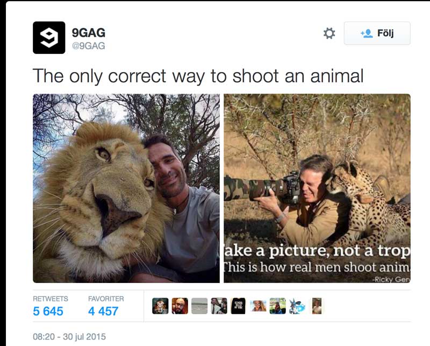Click the 9GAG logo avatar

[49, 38]
